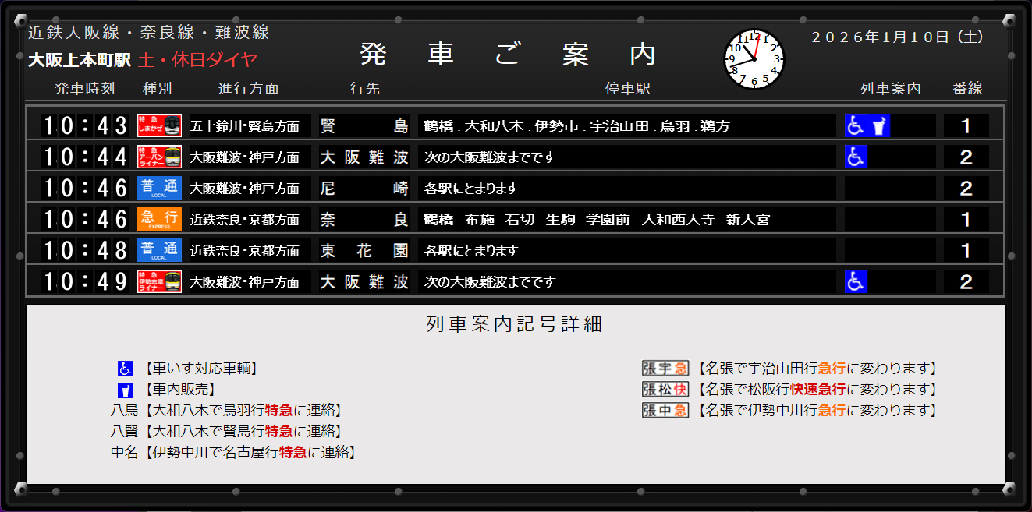Click the 土・休日ダイヤ schedule label
This screenshot has width=1032, height=512.
pos(197,60)
